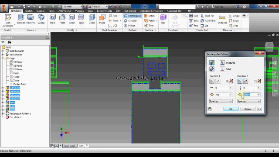Click Sign In in title bar
Viewport: 279px width, 157px height.
219,7
